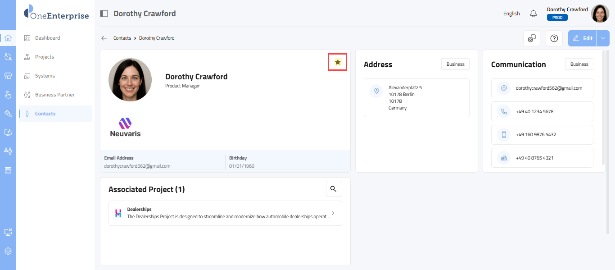Open the English language selector
The width and height of the screenshot is (615, 270).
click(x=511, y=14)
